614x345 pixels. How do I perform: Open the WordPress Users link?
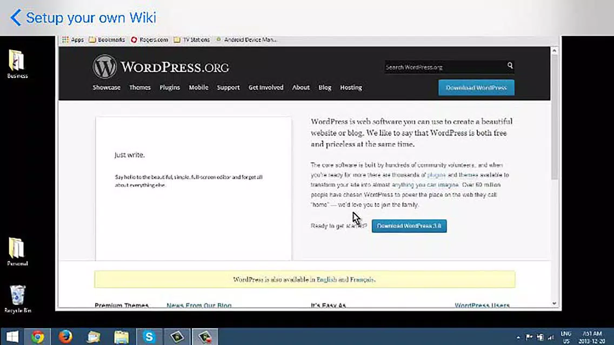[x=482, y=305]
